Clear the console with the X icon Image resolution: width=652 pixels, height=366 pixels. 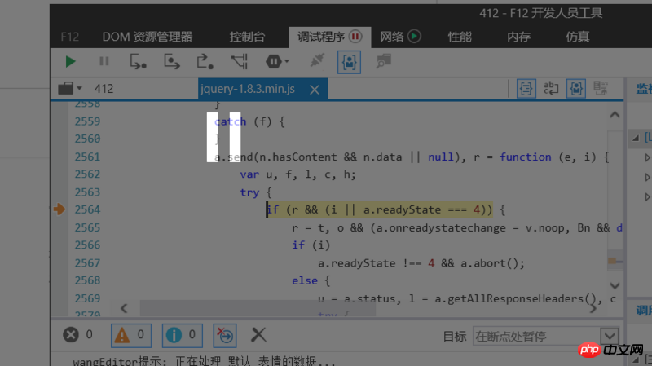click(258, 334)
